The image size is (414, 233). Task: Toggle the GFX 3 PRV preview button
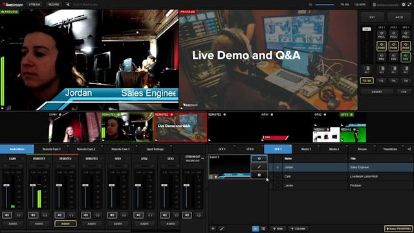[406, 58]
